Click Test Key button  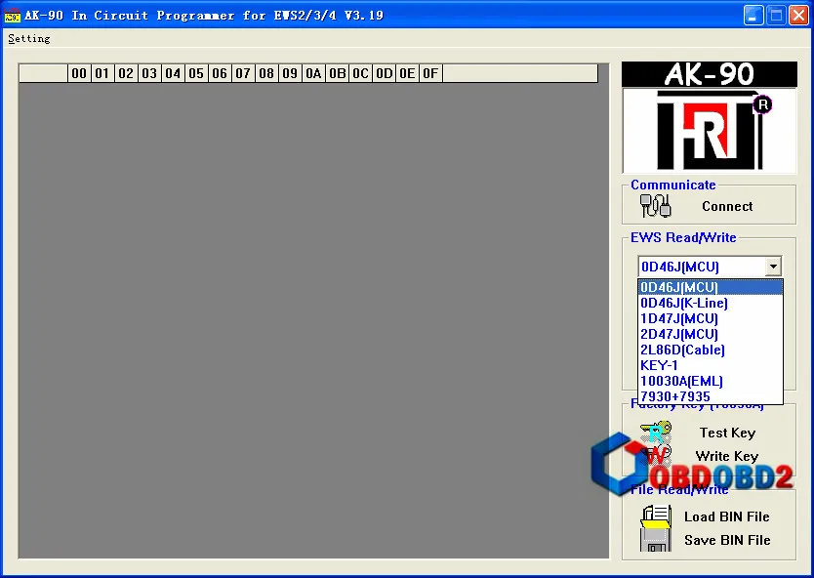[727, 433]
